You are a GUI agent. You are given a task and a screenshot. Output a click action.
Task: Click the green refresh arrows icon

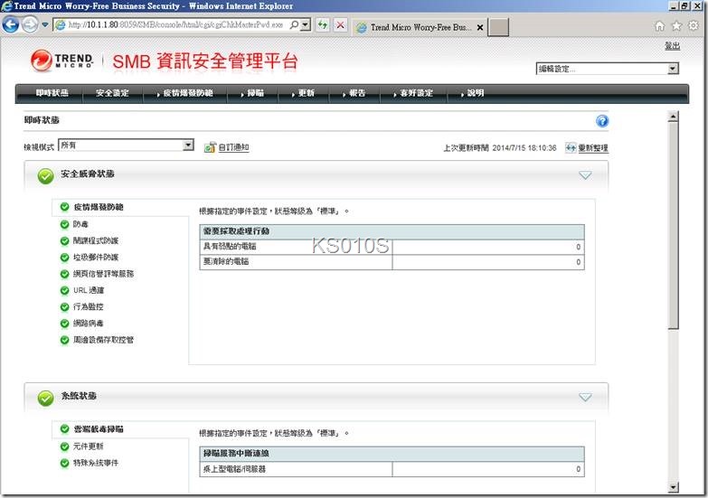coord(323,24)
